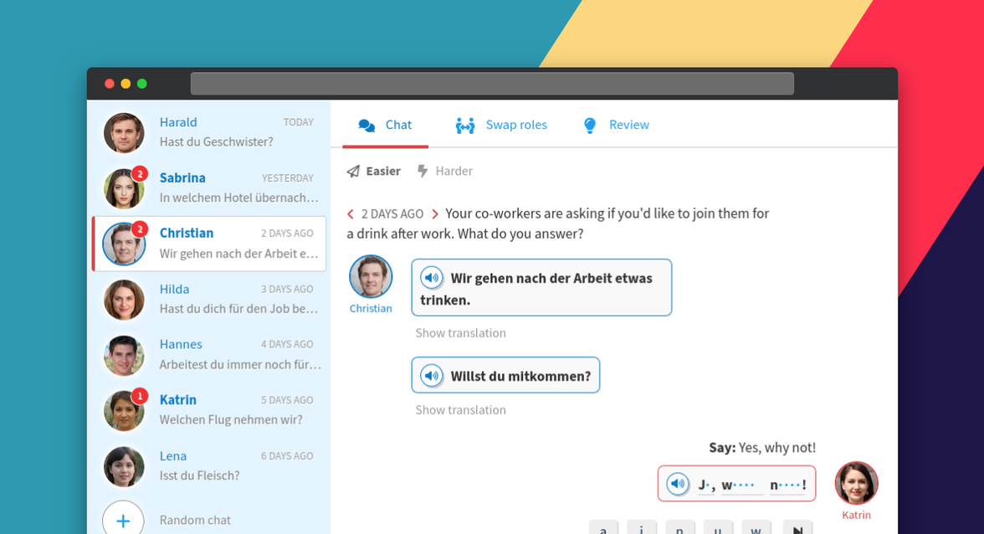984x534 pixels.
Task: Click the browser address bar
Action: (x=492, y=84)
